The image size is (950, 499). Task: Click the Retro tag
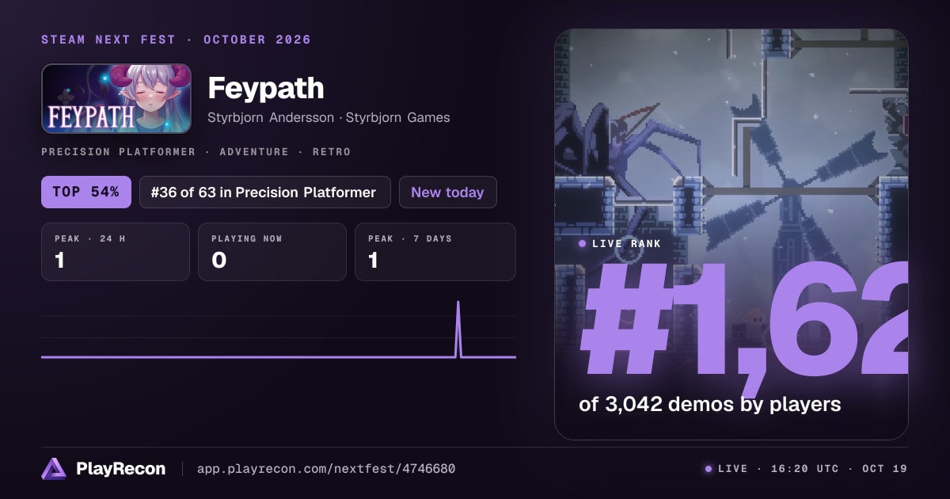pos(332,151)
